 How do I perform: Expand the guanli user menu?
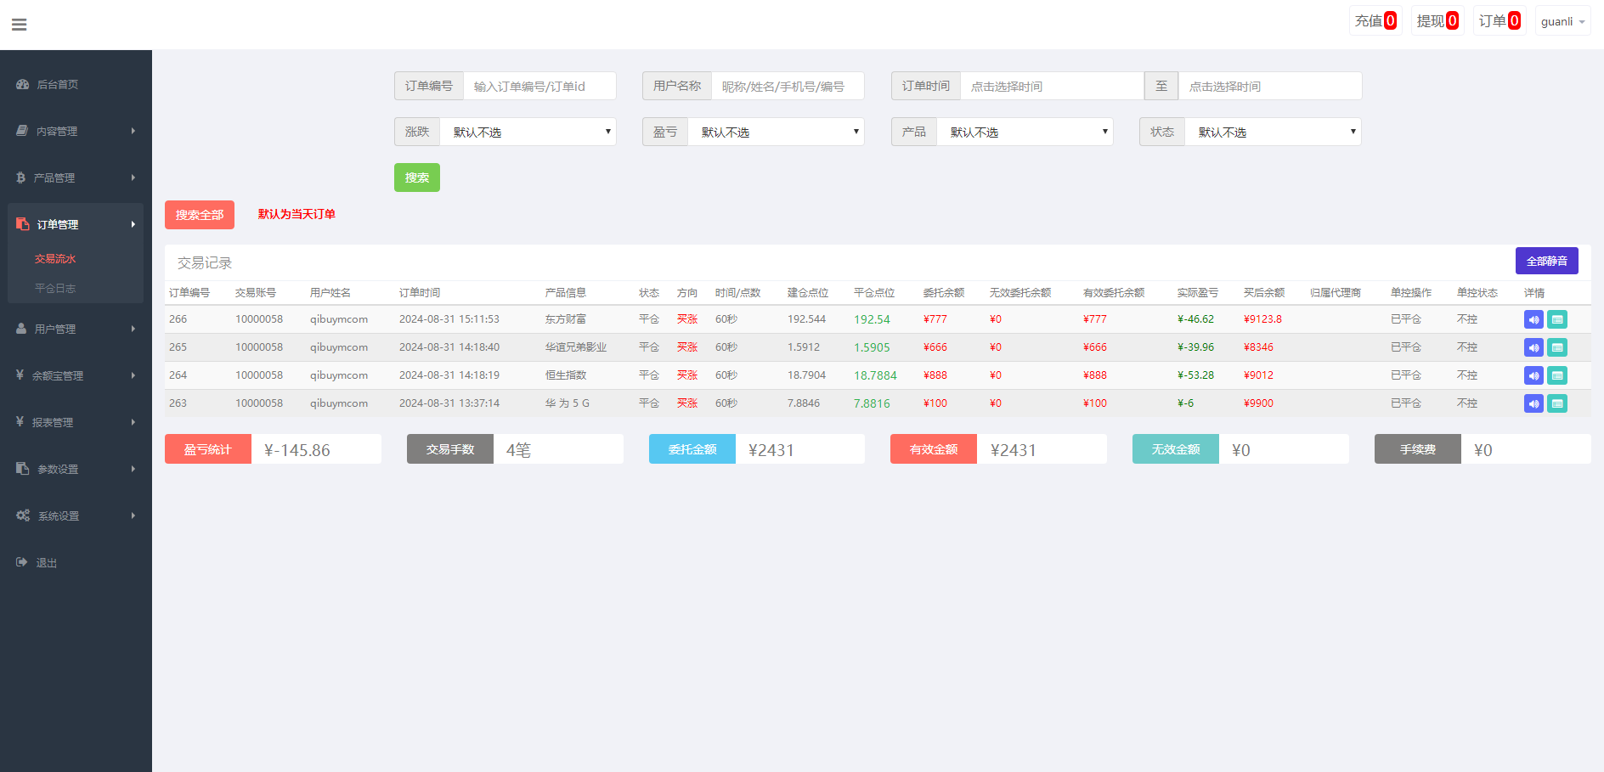[x=1562, y=21]
